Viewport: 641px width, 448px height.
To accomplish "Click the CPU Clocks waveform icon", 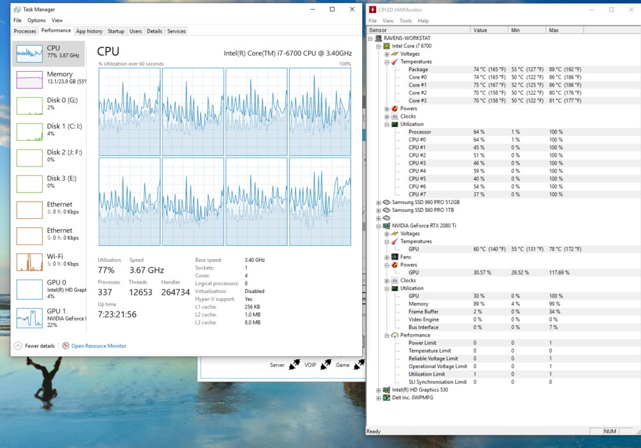I will (x=394, y=116).
